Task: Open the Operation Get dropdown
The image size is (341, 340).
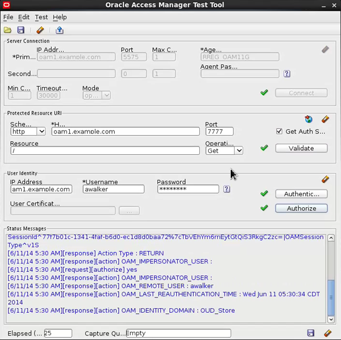Action: click(239, 150)
